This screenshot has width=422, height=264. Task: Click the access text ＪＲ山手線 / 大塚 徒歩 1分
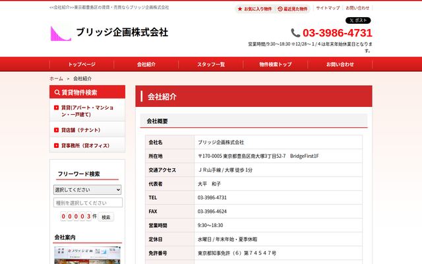pos(225,170)
